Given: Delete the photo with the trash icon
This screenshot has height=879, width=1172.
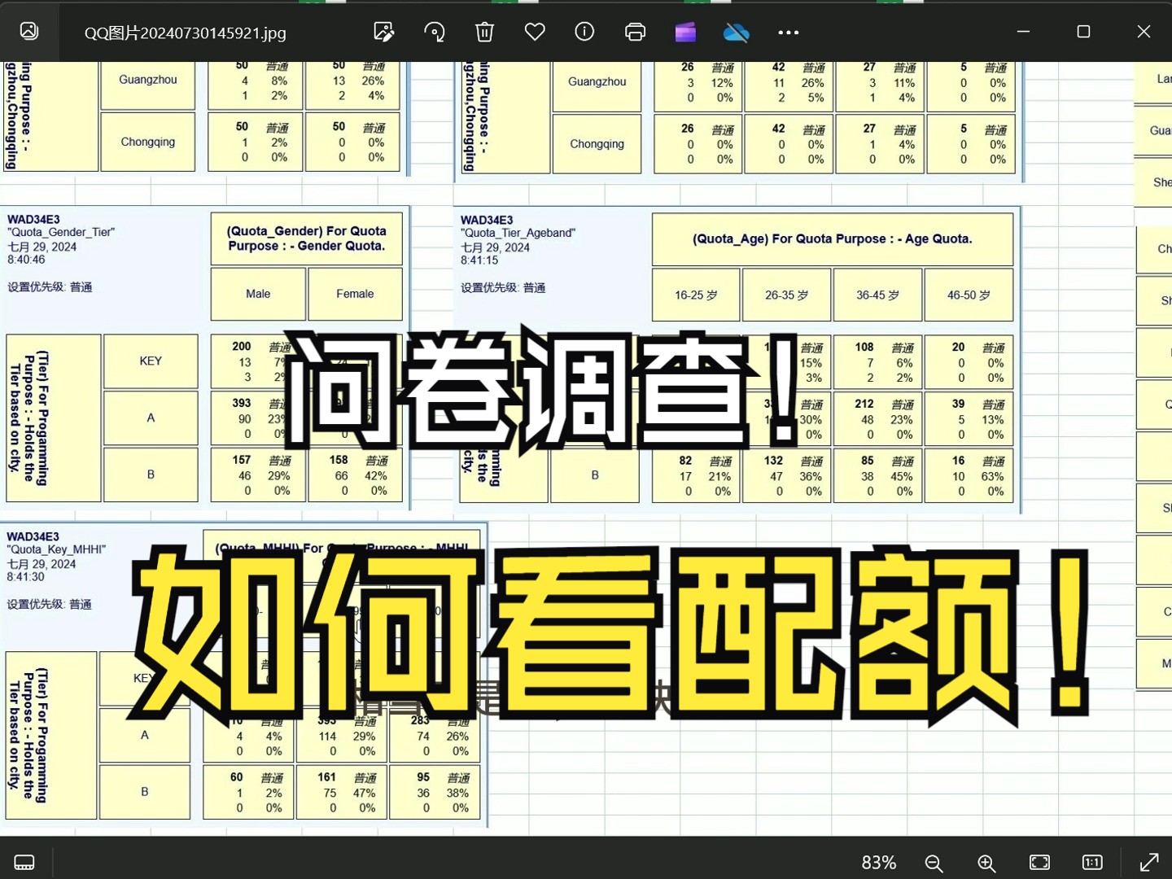Looking at the screenshot, I should [484, 32].
